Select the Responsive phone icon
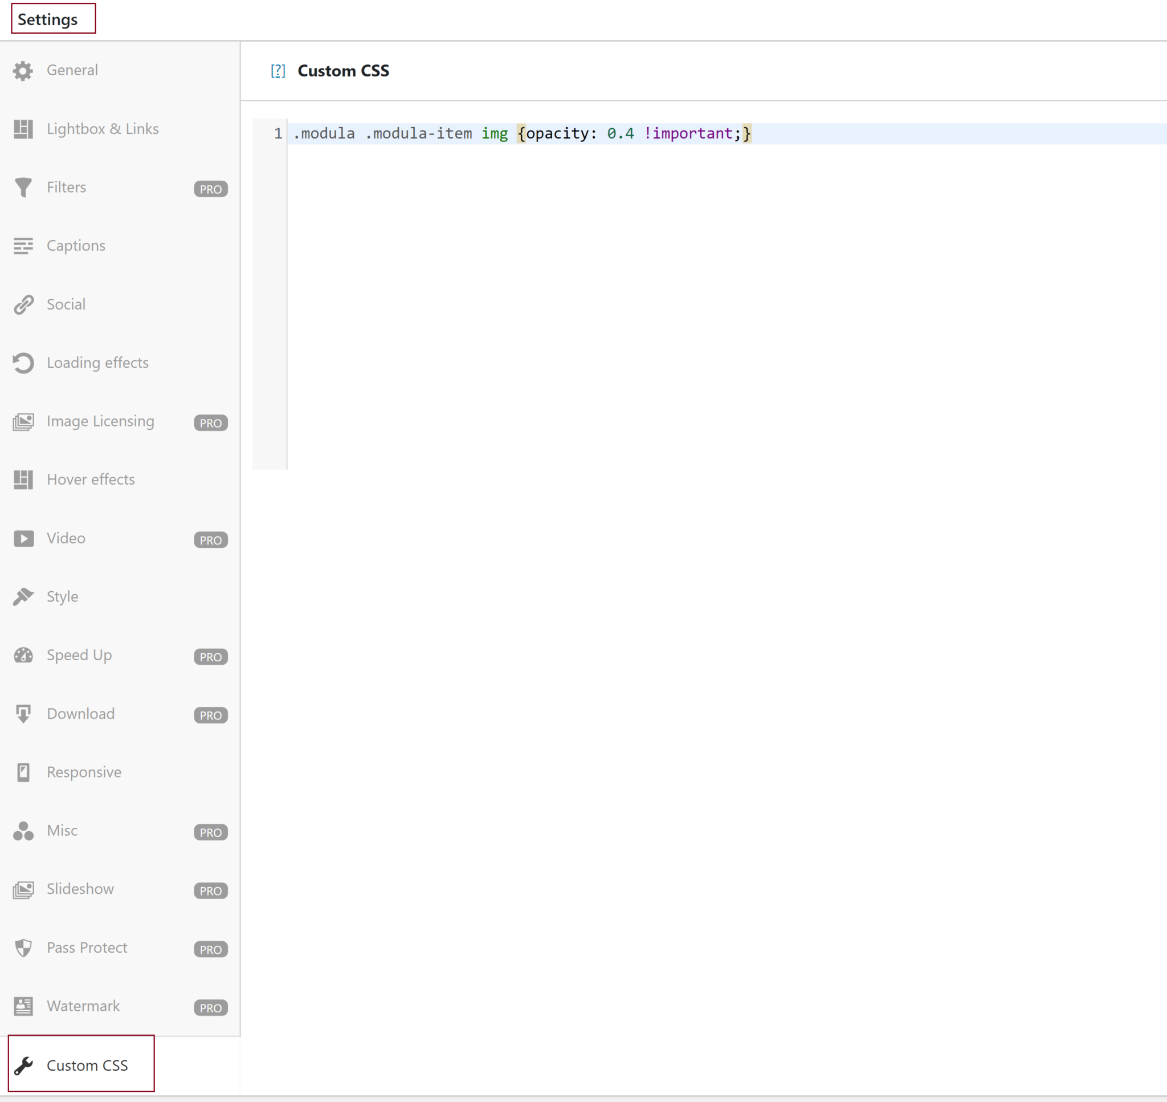The height and width of the screenshot is (1102, 1167). [23, 772]
